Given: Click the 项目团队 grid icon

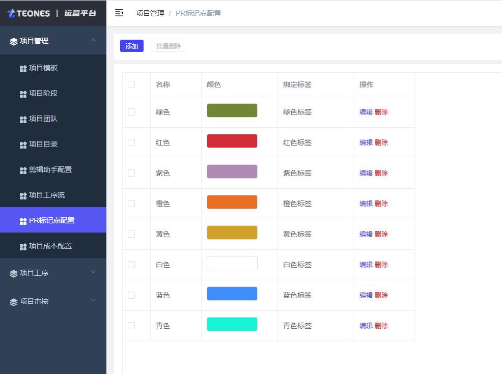Looking at the screenshot, I should click(x=23, y=119).
